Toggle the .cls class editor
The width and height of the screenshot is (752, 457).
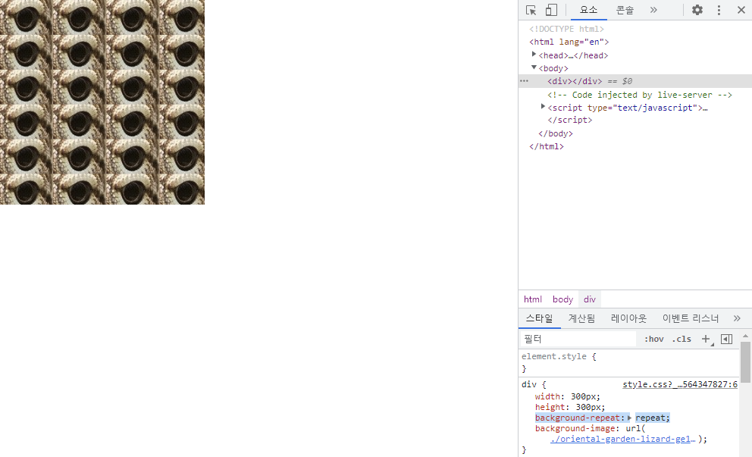click(x=681, y=339)
